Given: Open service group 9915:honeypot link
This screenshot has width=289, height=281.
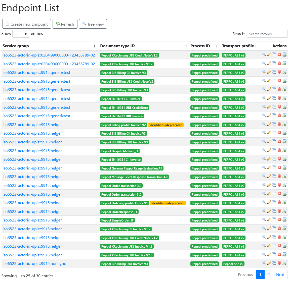Looking at the screenshot, I should (35, 264).
